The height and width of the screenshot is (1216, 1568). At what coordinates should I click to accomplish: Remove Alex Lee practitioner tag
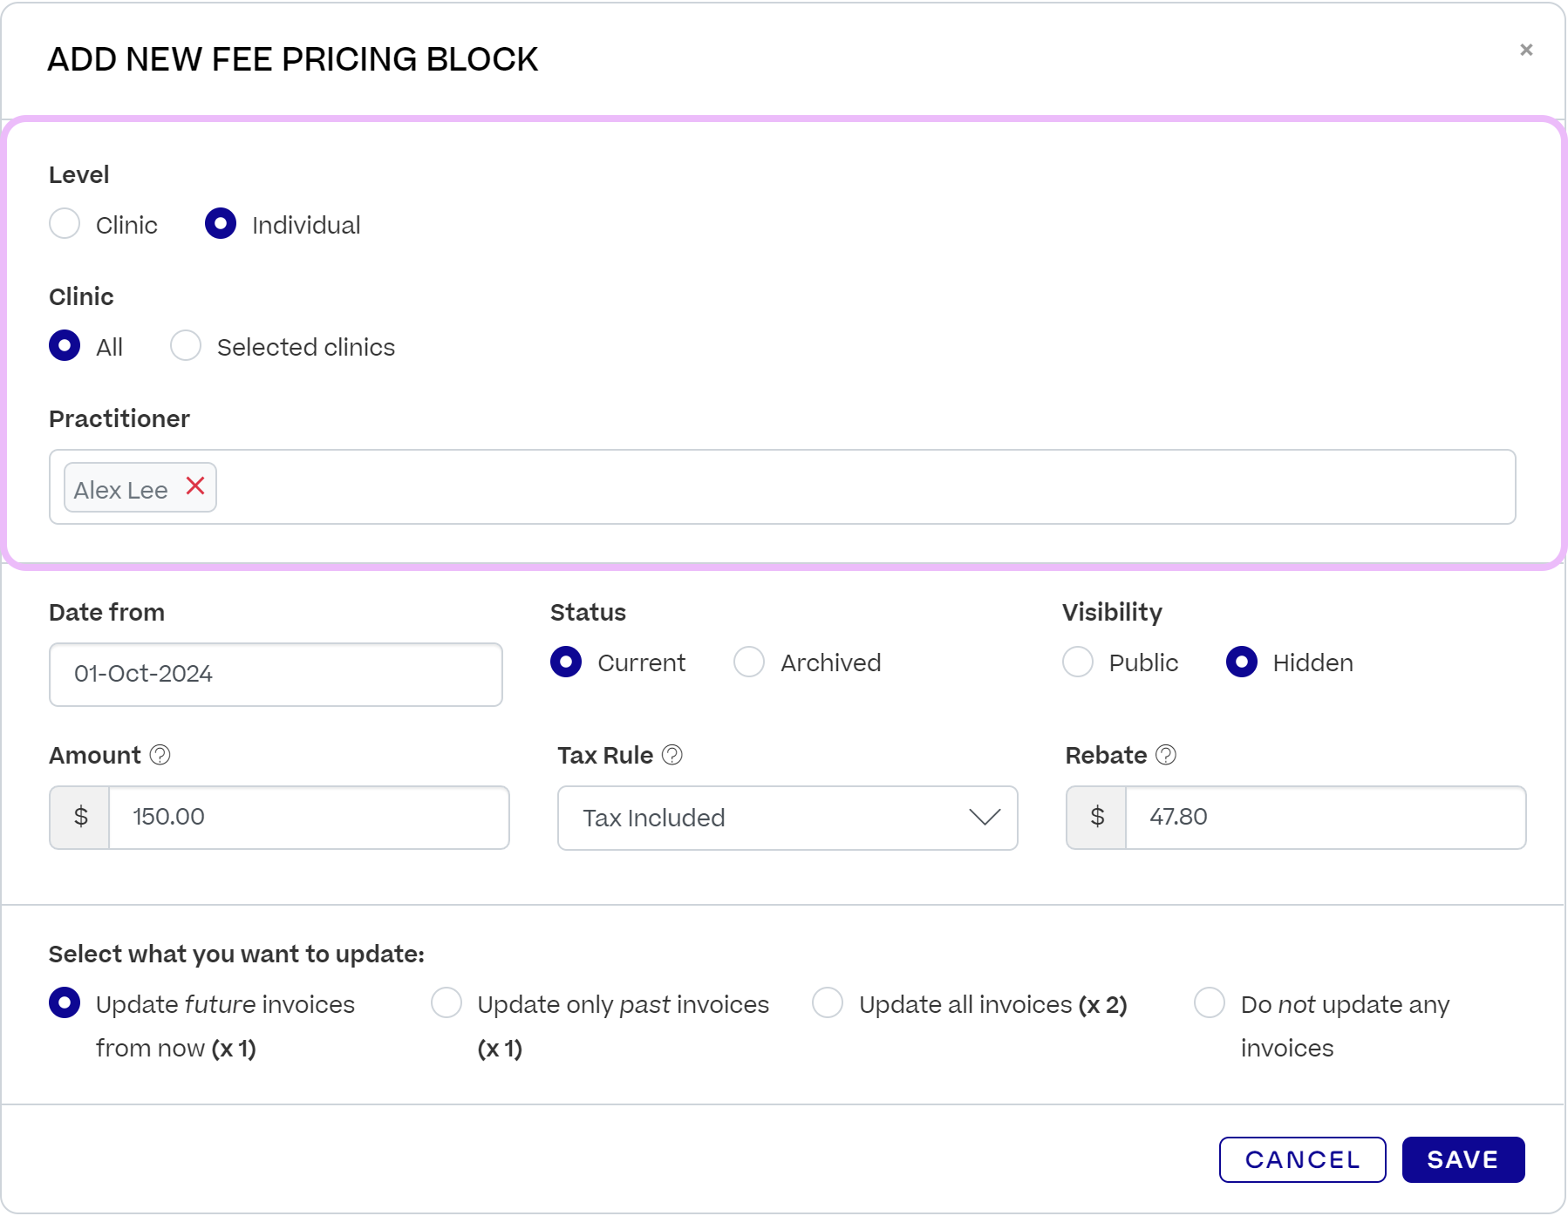pos(195,486)
